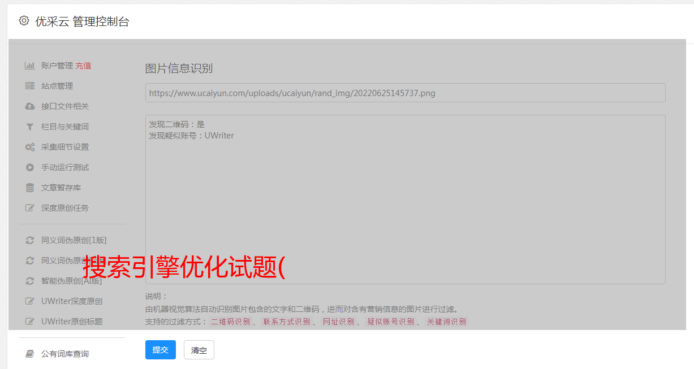Screen dimensions: 694x369
Task: Click the database icon for 文章暂存库
Action: click(30, 188)
